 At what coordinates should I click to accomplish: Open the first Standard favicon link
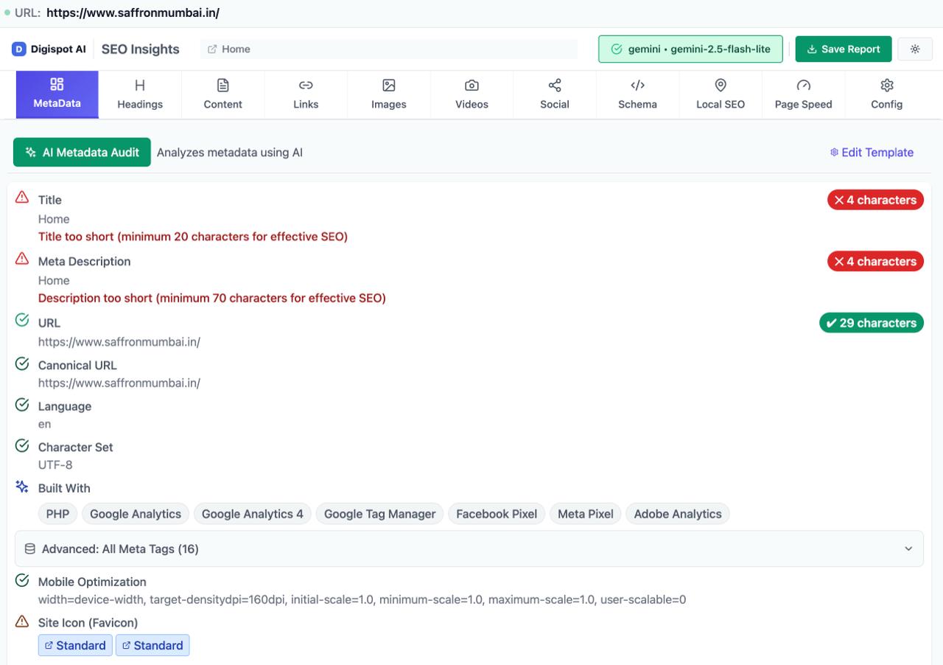click(x=75, y=645)
